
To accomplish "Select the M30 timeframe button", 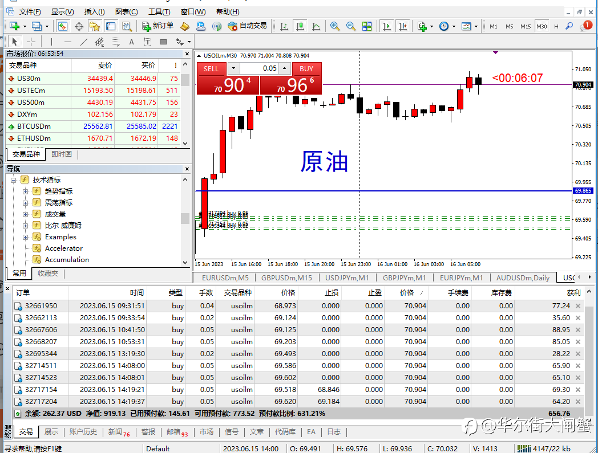I will 542,26.
